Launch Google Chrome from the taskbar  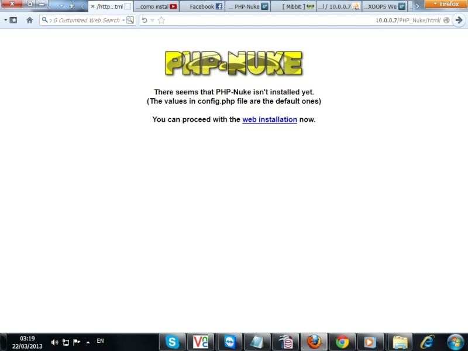(342, 342)
